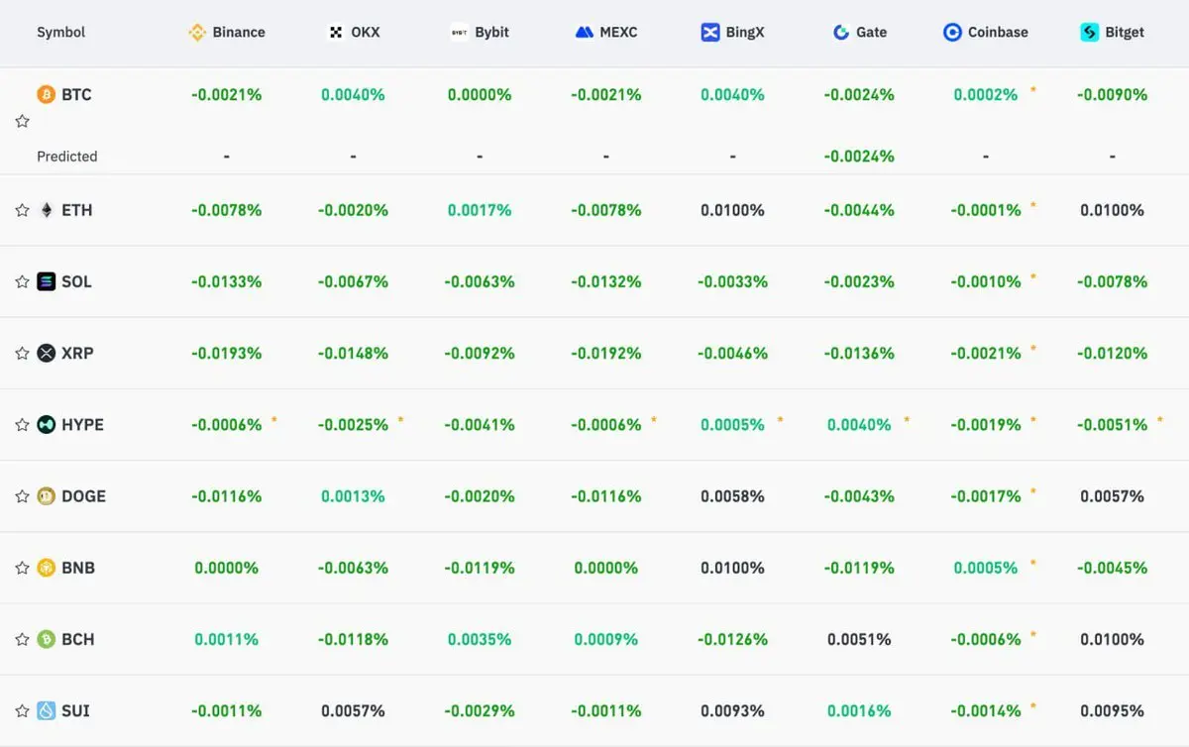Viewport: 1189px width, 747px height.
Task: Open the SUI symbol link
Action: [x=75, y=710]
